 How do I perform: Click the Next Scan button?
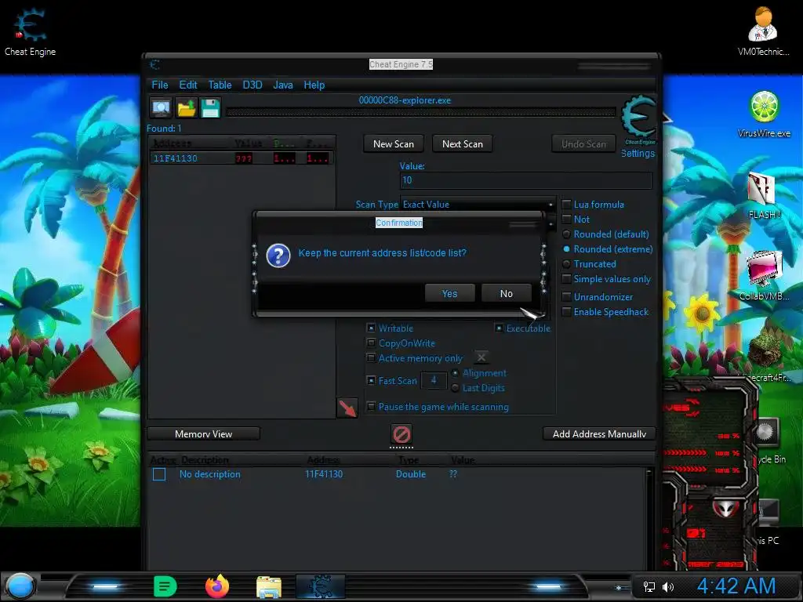(x=463, y=144)
